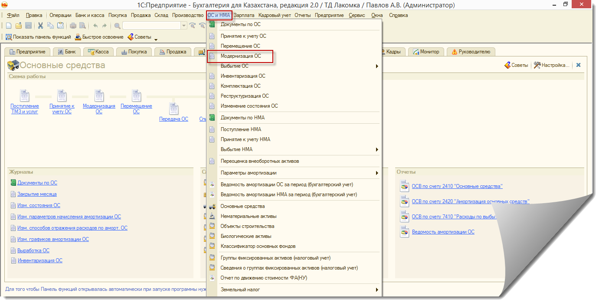This screenshot has width=599, height=303.
Task: Click document icon above Модернизация ОС scheme link
Action: point(99,96)
